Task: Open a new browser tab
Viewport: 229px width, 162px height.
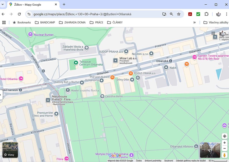Action: [64, 4]
